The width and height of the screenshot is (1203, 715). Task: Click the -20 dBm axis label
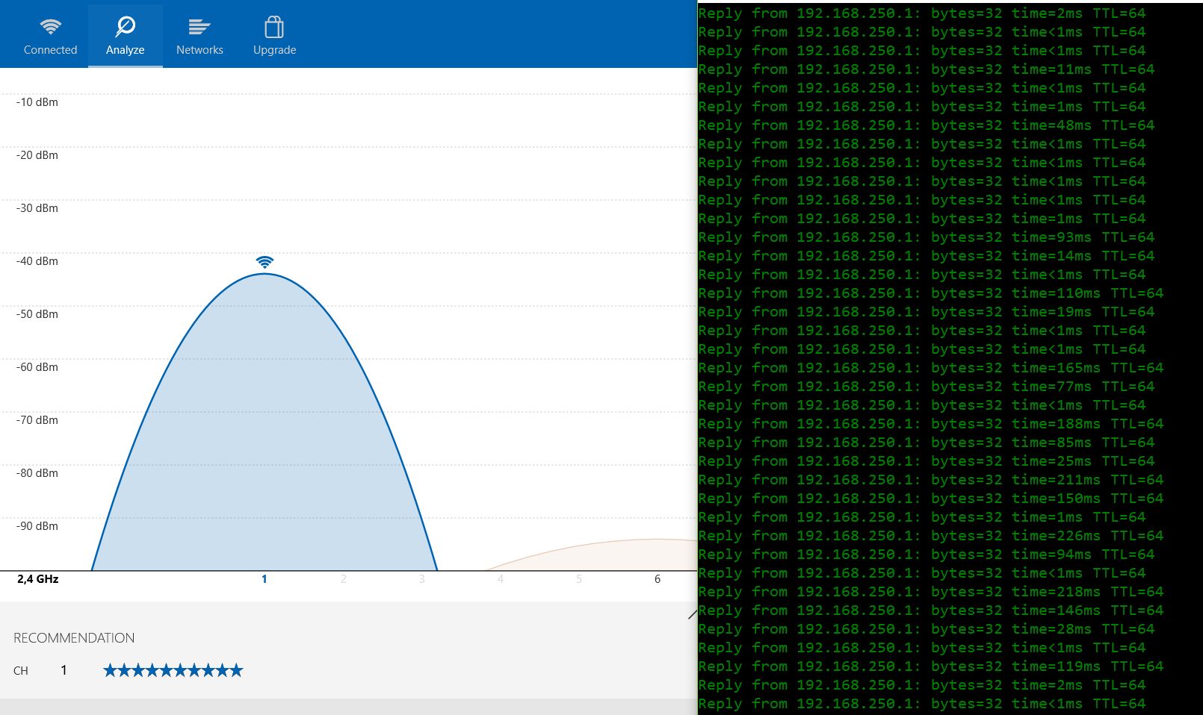coord(37,155)
